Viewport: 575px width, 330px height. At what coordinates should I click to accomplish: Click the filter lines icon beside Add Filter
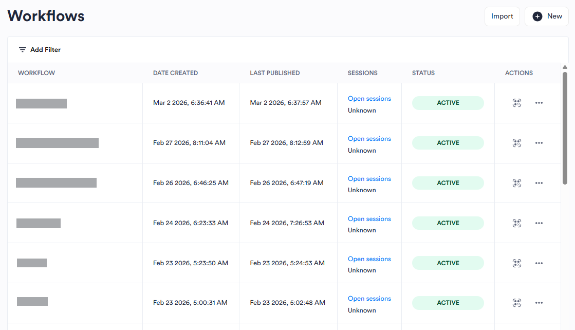pyautogui.click(x=23, y=49)
